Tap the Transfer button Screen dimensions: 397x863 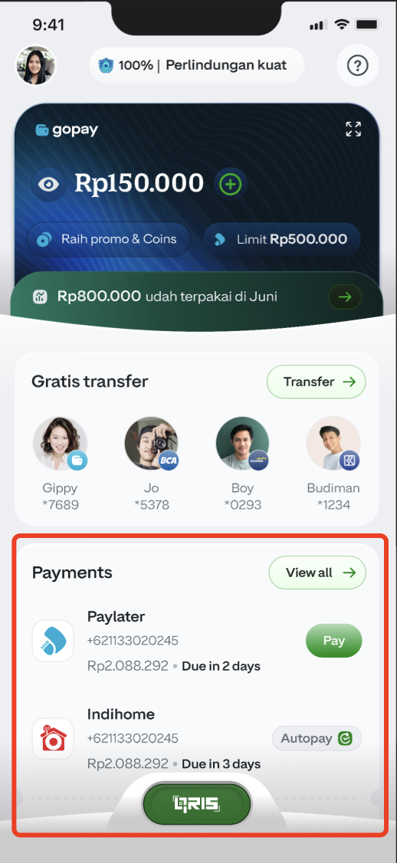(x=316, y=382)
